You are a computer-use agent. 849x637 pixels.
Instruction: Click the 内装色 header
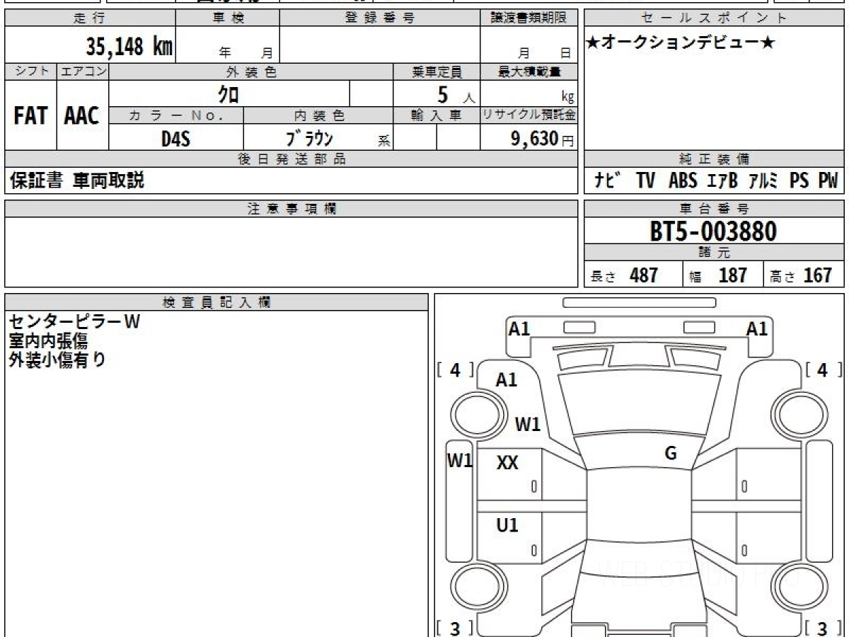(x=318, y=115)
